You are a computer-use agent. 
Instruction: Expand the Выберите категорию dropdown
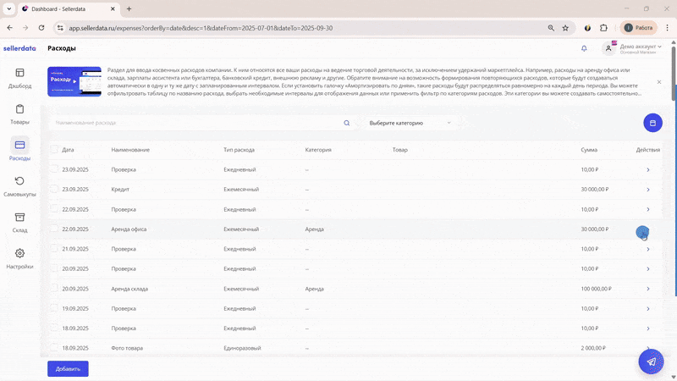[410, 123]
